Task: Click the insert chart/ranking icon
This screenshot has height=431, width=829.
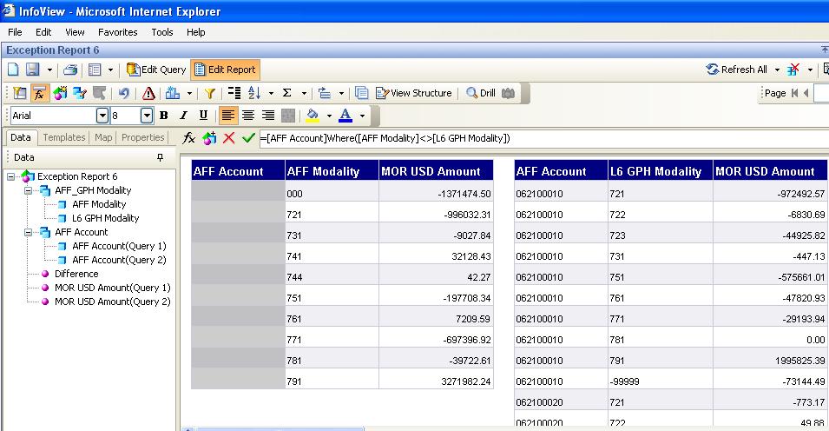Action: pyautogui.click(x=173, y=93)
